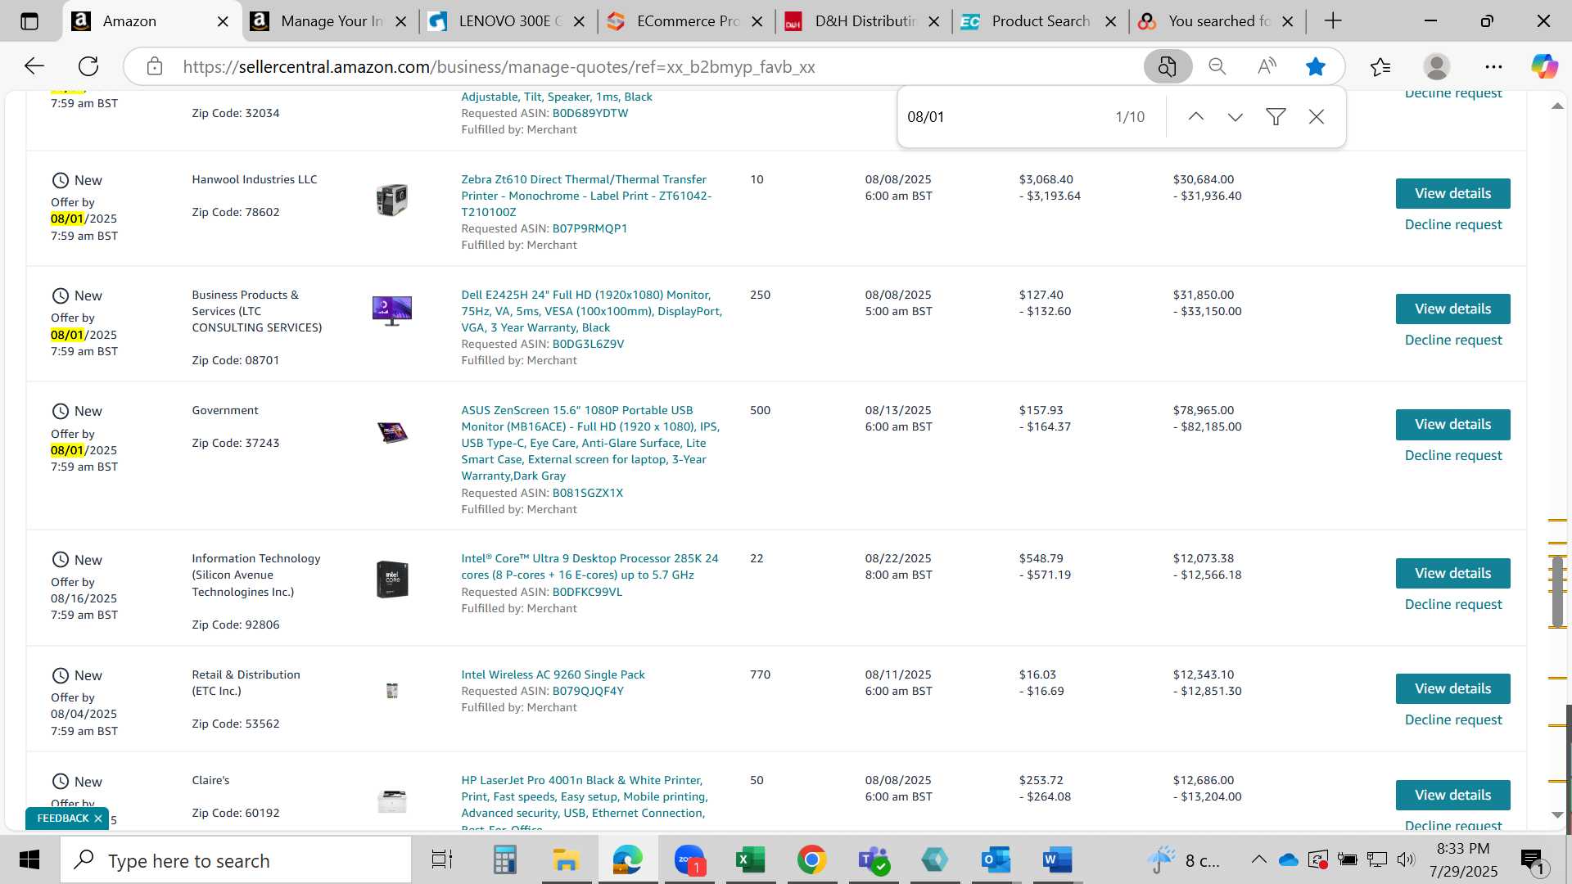Switch to the D&H Distributing tab
Image resolution: width=1572 pixels, height=884 pixels.
[x=865, y=21]
